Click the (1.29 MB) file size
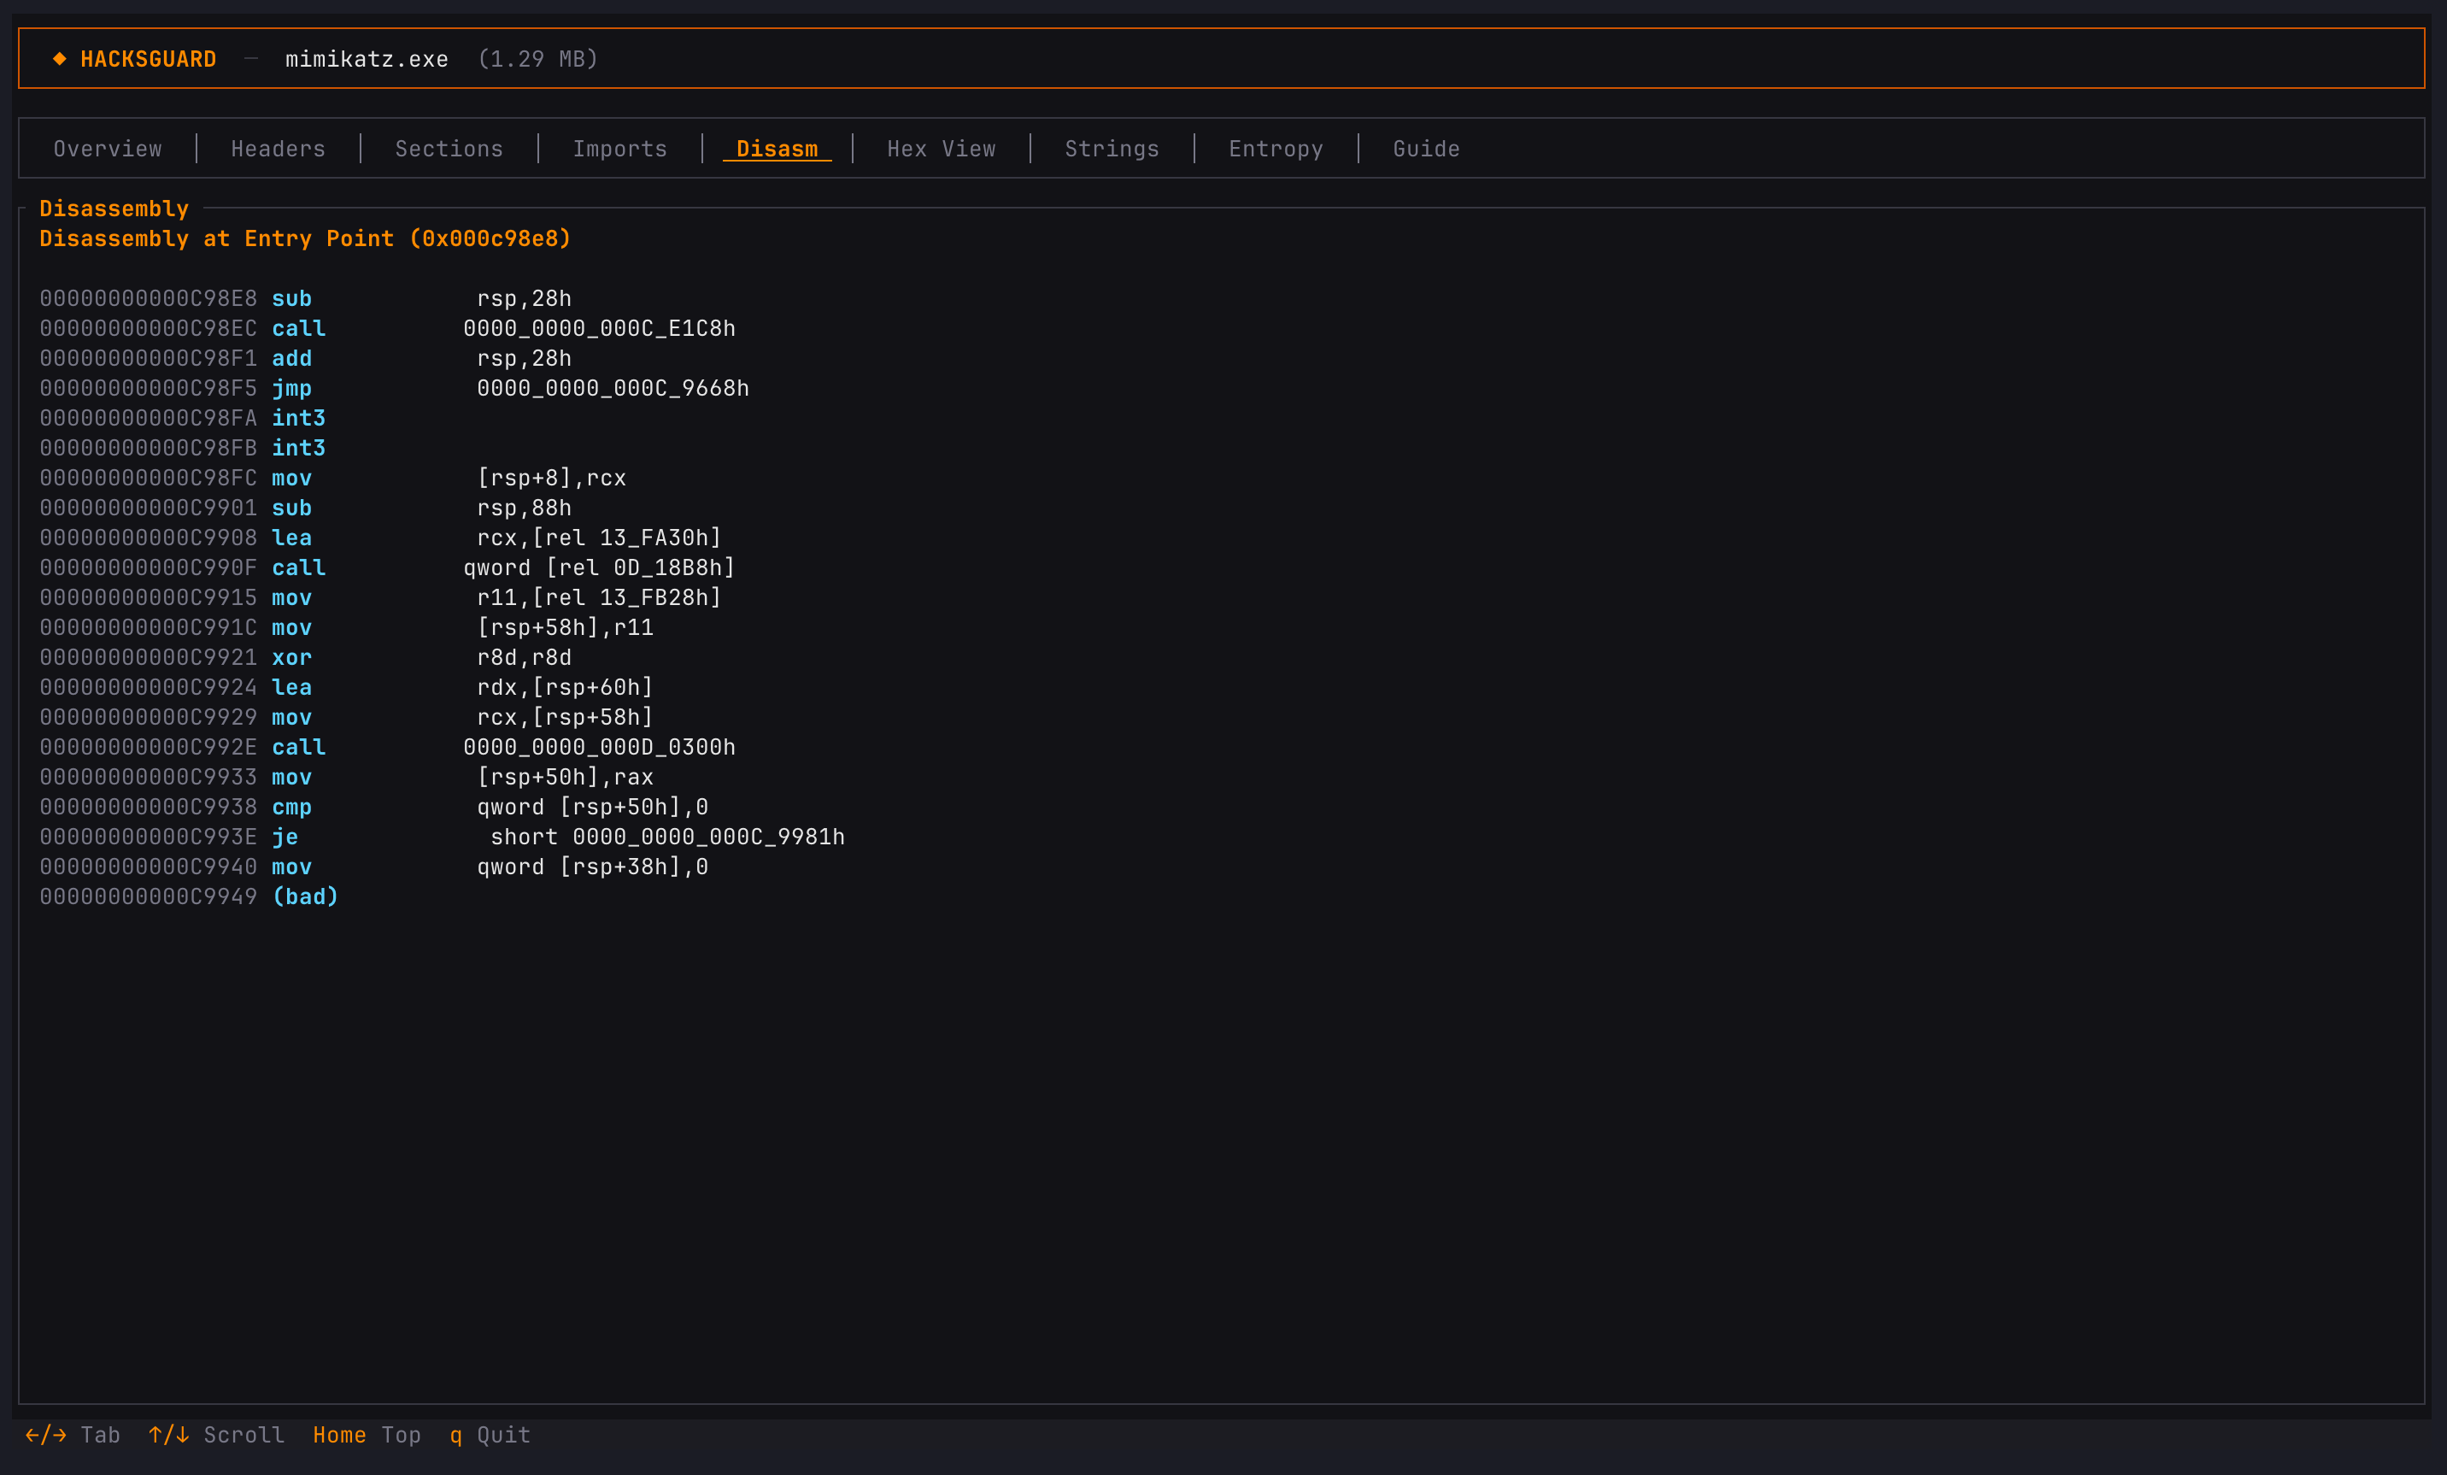 537,60
